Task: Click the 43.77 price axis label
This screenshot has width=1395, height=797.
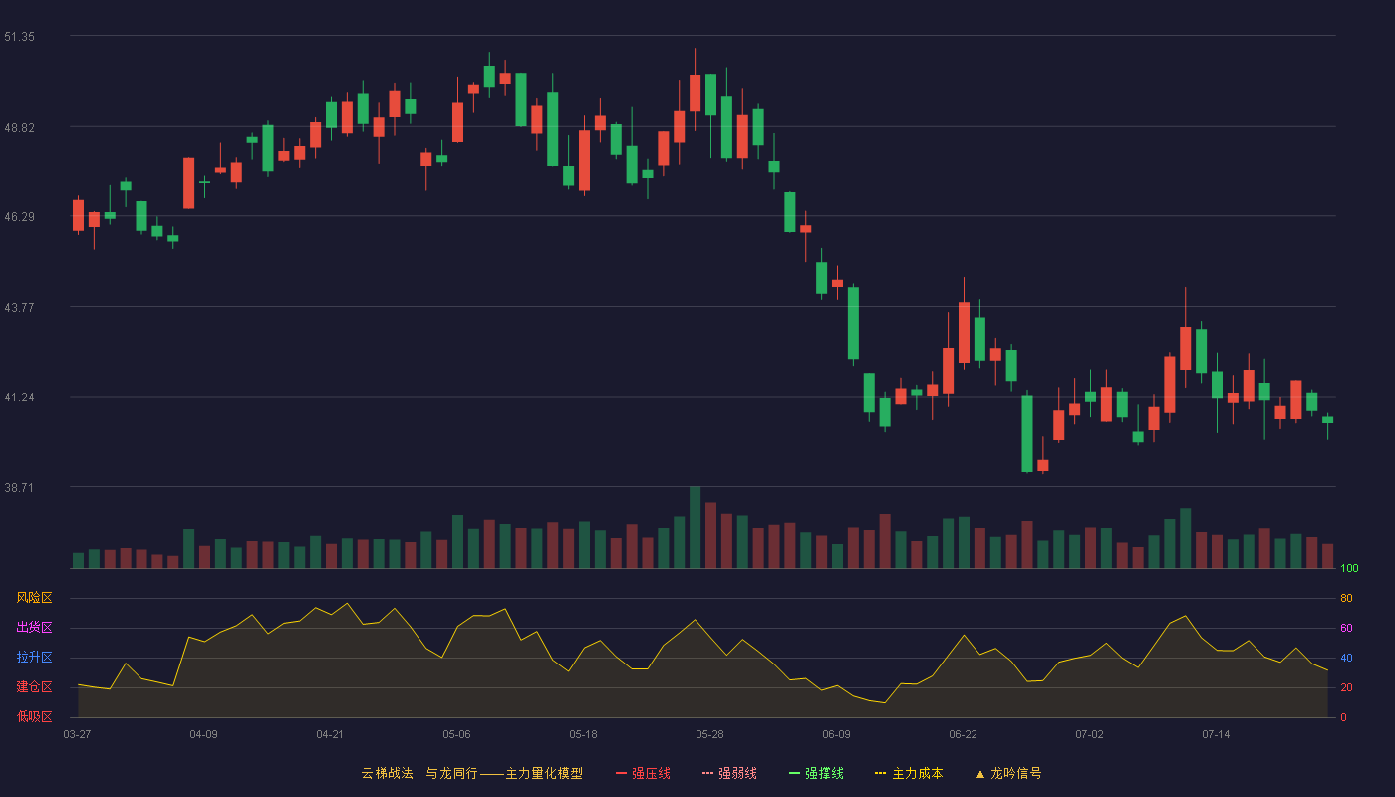Action: pos(19,307)
